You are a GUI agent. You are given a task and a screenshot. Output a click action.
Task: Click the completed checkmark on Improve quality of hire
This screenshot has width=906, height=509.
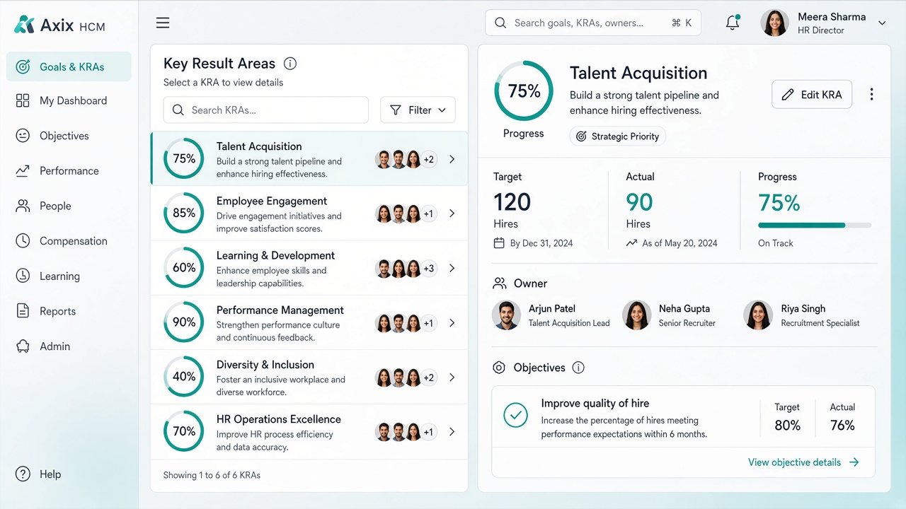(515, 416)
